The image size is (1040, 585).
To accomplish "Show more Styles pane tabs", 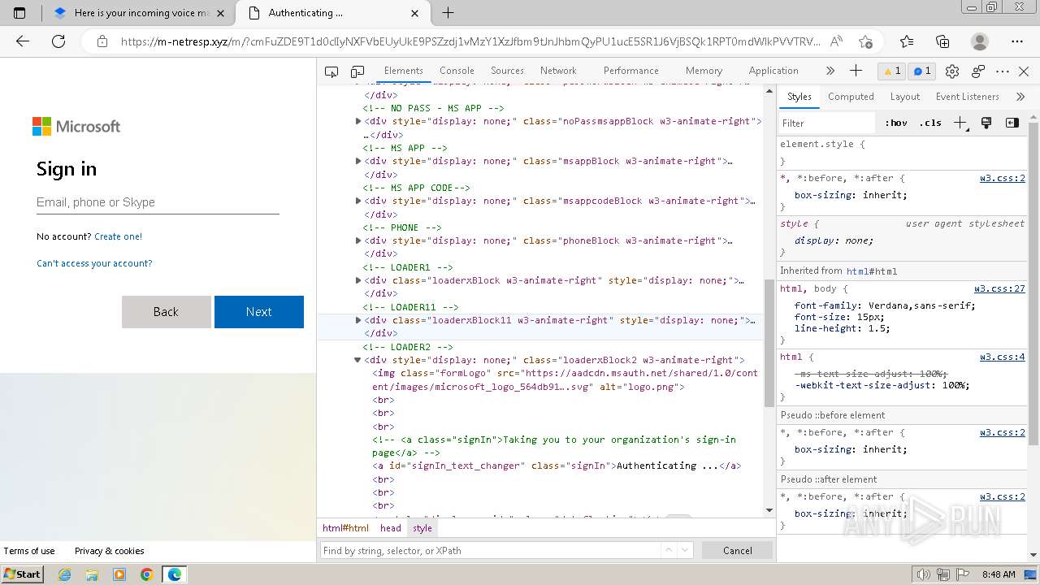I will pos(1020,97).
